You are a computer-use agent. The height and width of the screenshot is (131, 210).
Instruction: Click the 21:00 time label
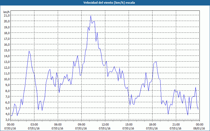click(176, 125)
